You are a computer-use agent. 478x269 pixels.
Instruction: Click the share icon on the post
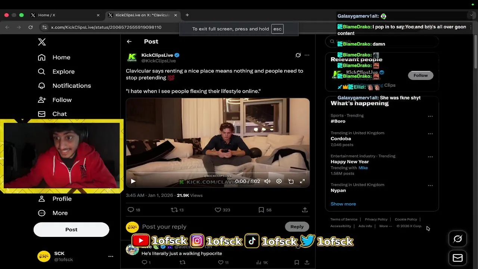coord(305,210)
